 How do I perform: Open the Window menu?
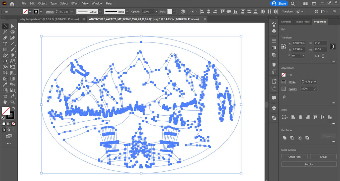tap(97, 3)
